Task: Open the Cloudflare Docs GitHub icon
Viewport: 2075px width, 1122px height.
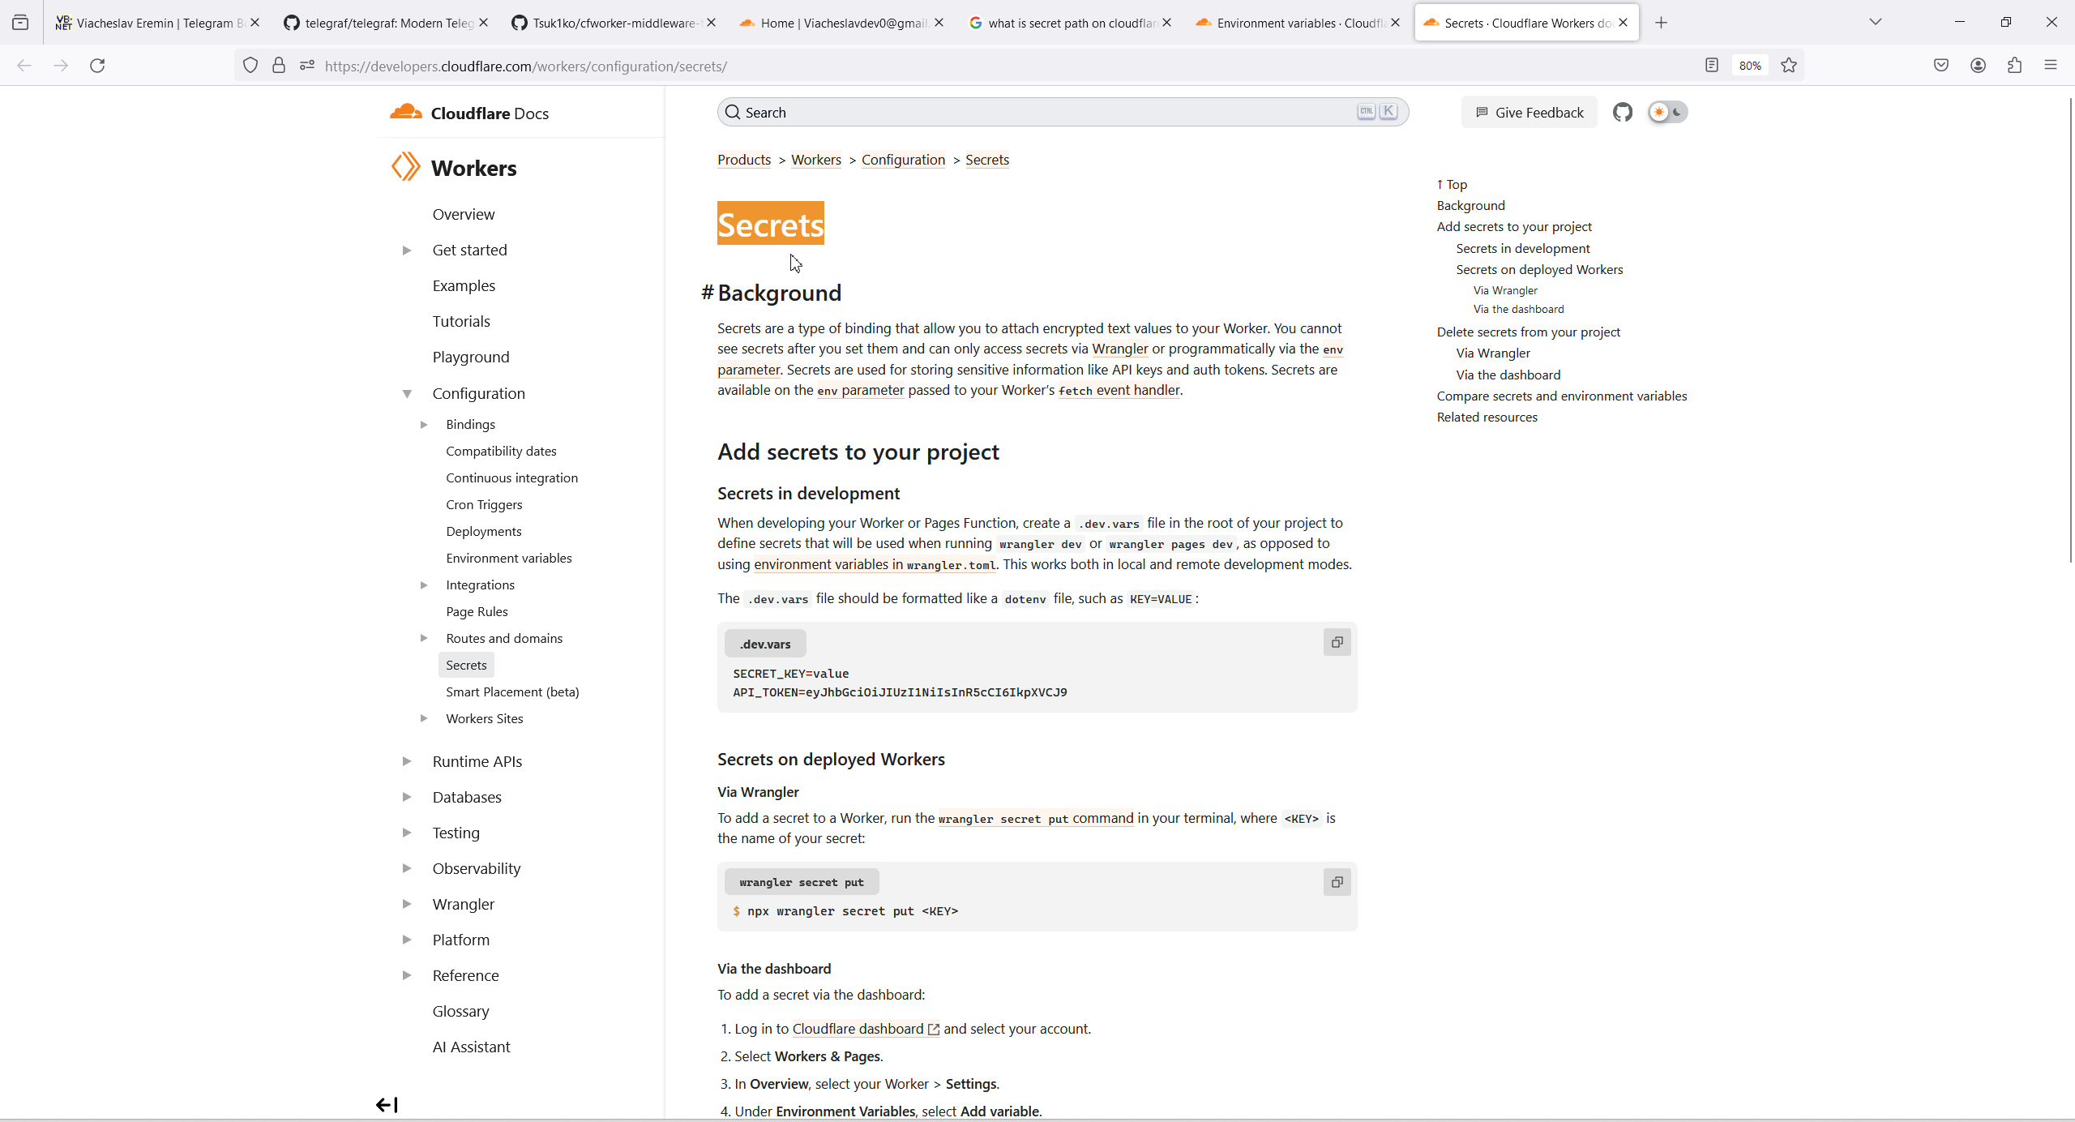Action: [1622, 113]
